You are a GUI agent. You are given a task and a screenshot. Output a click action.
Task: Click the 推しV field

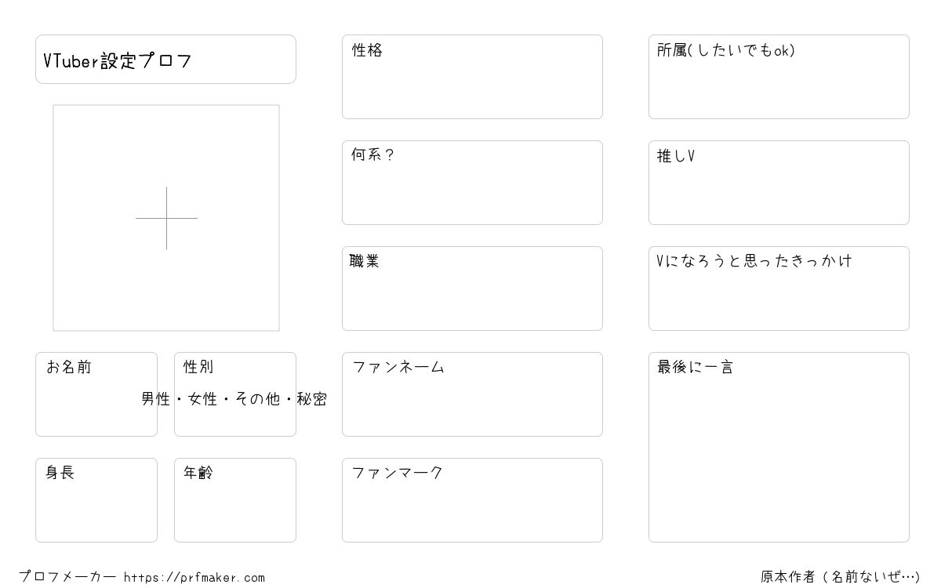coord(779,183)
